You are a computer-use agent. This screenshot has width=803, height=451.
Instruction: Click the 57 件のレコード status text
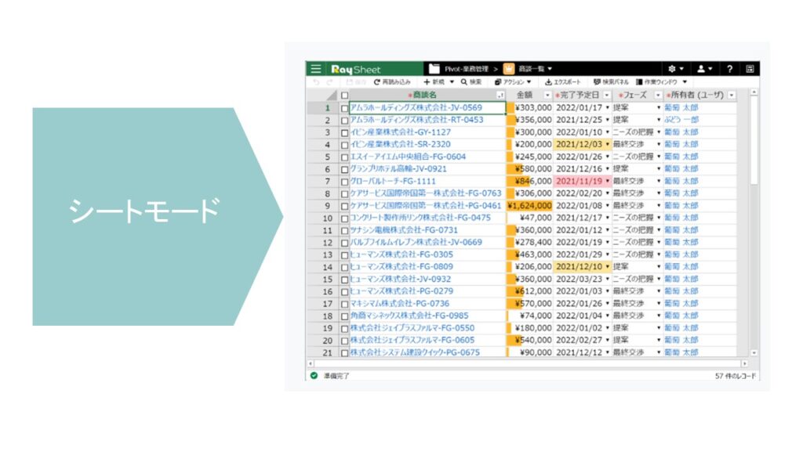[736, 376]
